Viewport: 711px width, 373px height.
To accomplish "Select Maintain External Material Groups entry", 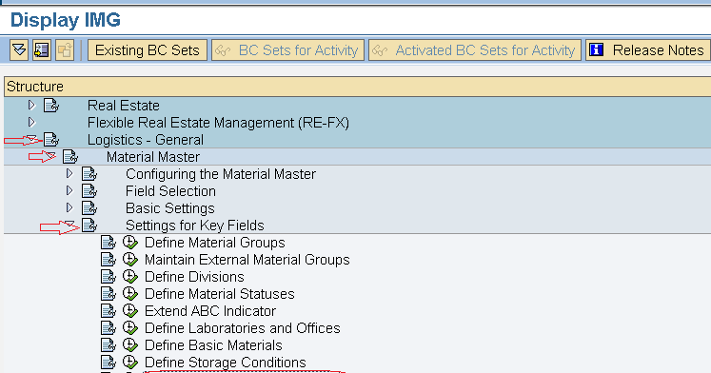I will coord(247,260).
